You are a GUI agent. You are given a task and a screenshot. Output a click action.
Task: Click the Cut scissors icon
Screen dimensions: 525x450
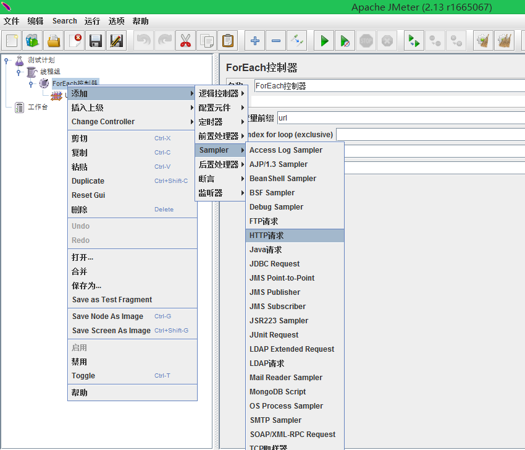coord(185,41)
